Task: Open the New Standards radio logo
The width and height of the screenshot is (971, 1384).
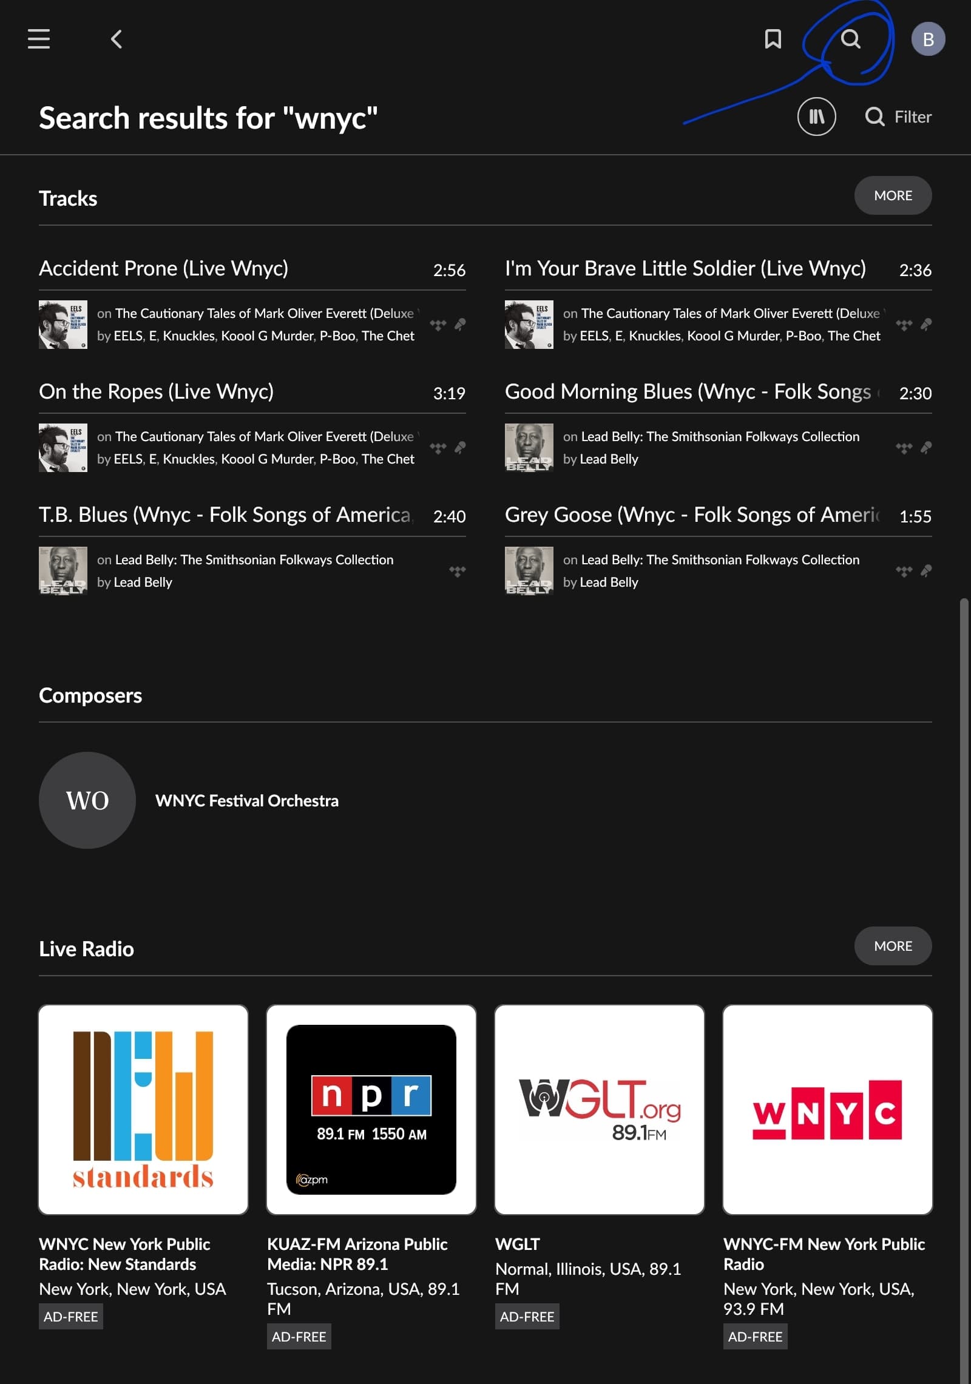Action: (x=143, y=1110)
